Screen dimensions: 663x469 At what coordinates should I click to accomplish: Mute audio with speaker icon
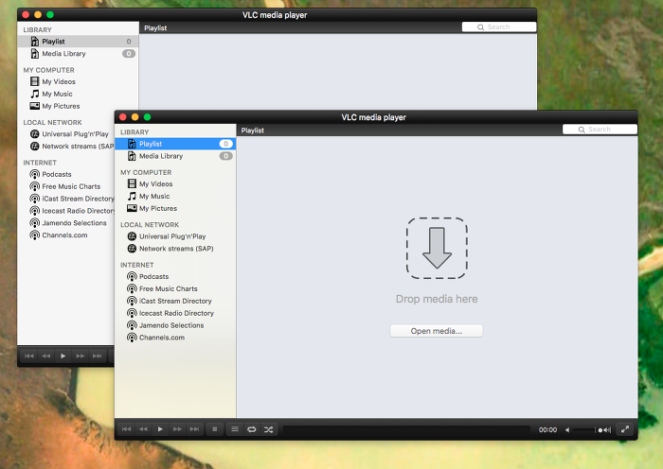pyautogui.click(x=567, y=429)
